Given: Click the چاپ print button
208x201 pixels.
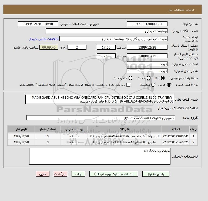Looking at the screenshot, I should [x=78, y=174].
